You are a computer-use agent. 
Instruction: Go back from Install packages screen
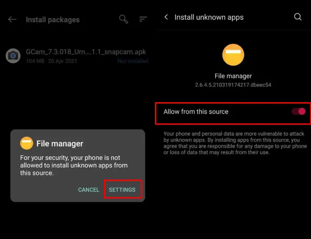pyautogui.click(x=12, y=20)
